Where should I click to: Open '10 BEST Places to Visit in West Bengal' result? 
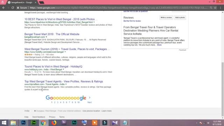pyautogui.click(x=61, y=19)
